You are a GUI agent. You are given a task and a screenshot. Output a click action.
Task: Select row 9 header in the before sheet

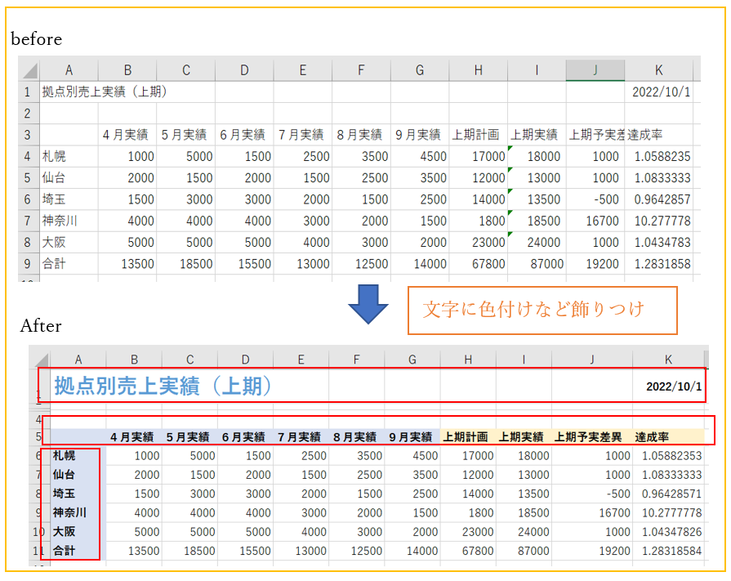pos(27,263)
